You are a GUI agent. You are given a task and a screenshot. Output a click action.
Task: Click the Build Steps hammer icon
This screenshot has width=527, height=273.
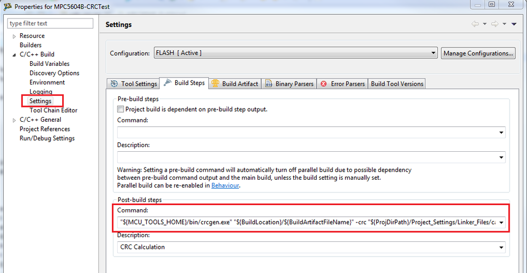pyautogui.click(x=167, y=83)
